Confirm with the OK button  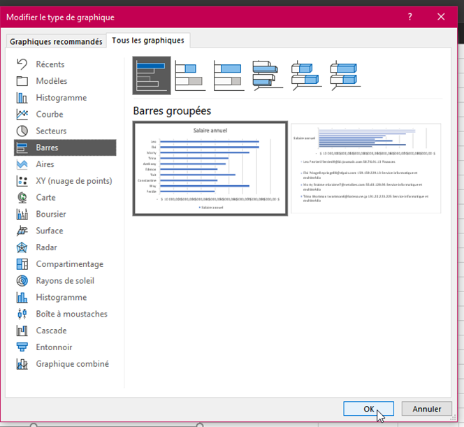tap(368, 409)
